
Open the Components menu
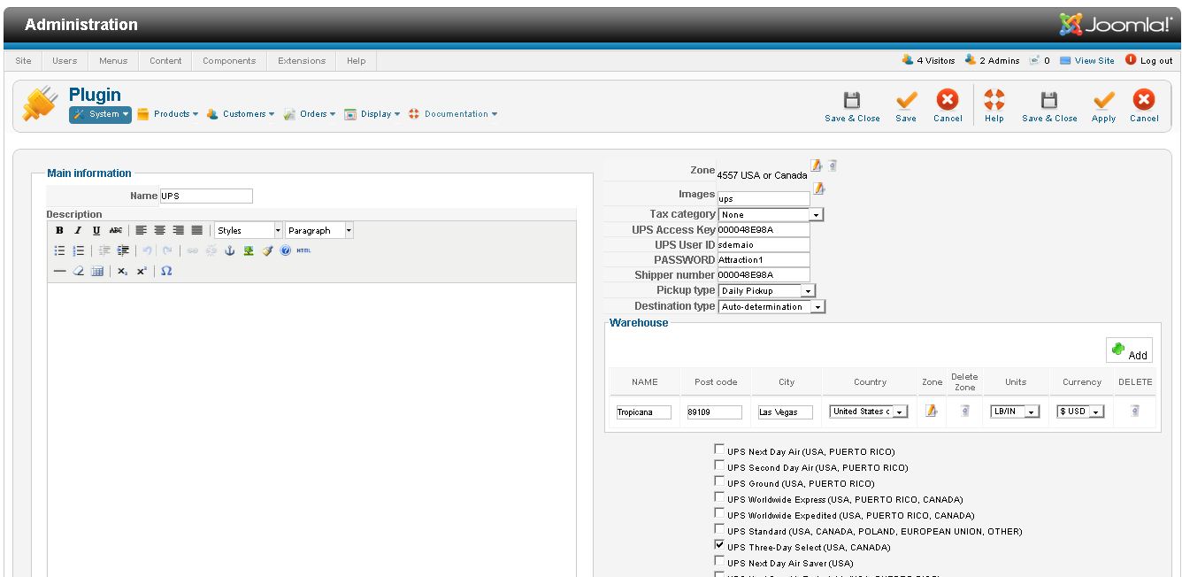tap(229, 61)
